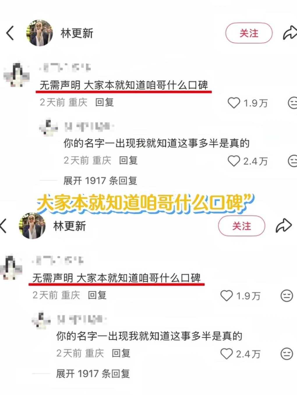
Task: Tap the lower share arrow icon
Action: pos(284,226)
